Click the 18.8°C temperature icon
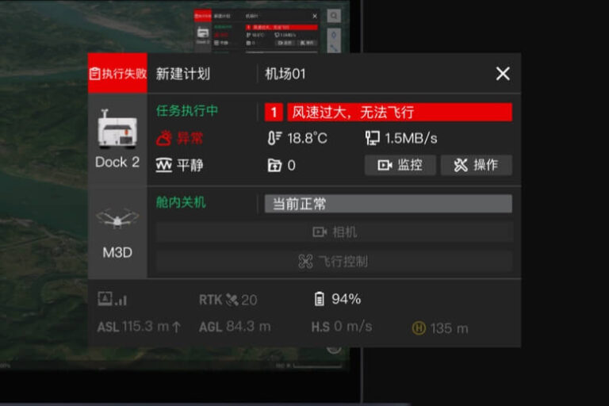This screenshot has height=406, width=609. click(274, 138)
